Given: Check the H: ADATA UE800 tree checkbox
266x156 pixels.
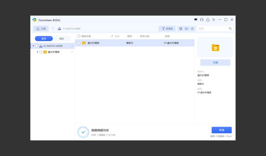Looking at the screenshot, I should (x=37, y=46).
